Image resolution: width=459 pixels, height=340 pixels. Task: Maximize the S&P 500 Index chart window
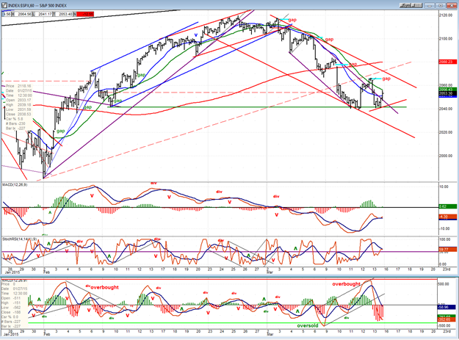pyautogui.click(x=440, y=5)
